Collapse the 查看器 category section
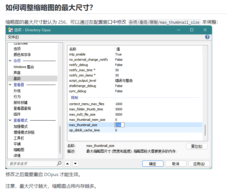The image size is (227, 195). tap(10, 85)
